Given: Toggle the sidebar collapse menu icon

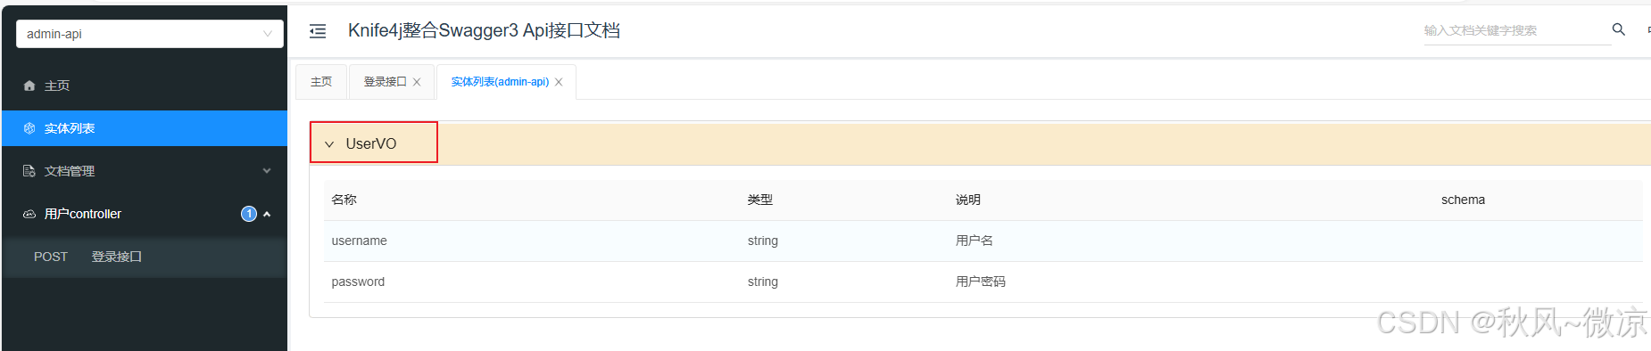Looking at the screenshot, I should 318,31.
